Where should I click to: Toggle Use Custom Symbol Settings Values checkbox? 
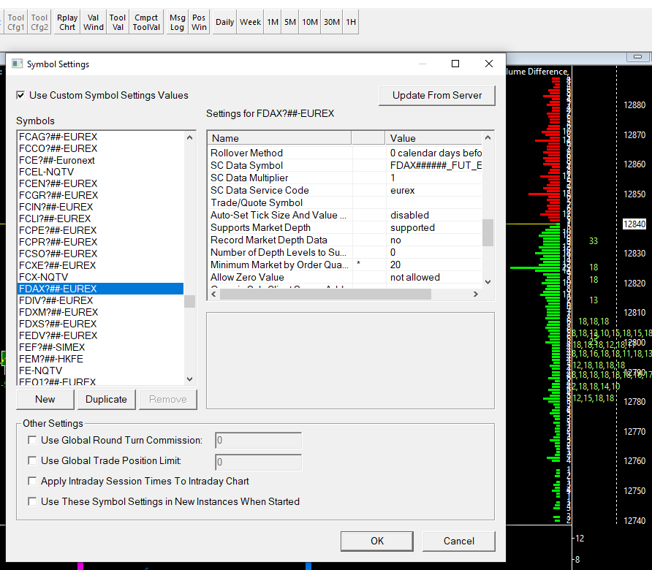pos(21,95)
